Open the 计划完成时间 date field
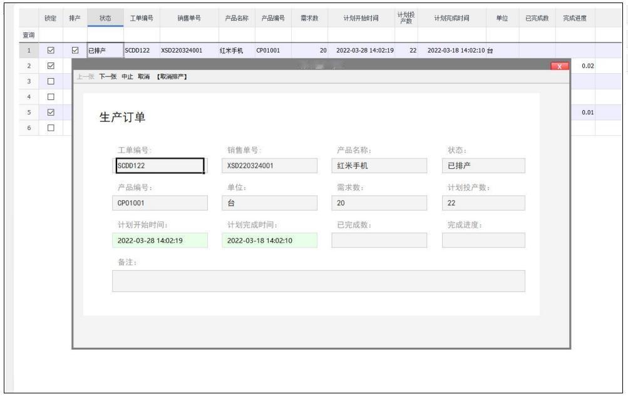Image resolution: width=628 pixels, height=399 pixels. (269, 241)
